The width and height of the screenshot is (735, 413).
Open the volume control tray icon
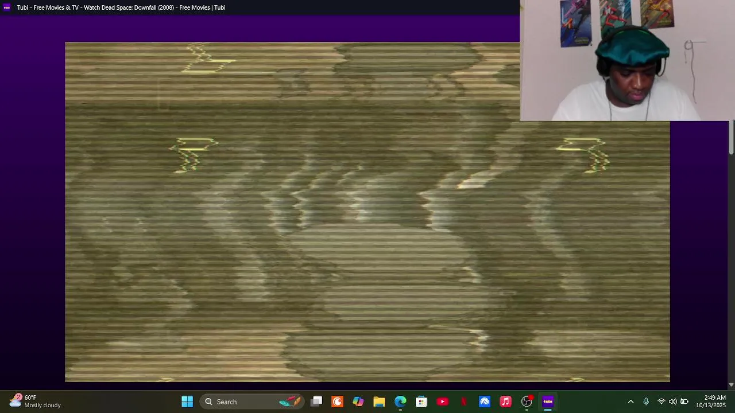(x=672, y=402)
